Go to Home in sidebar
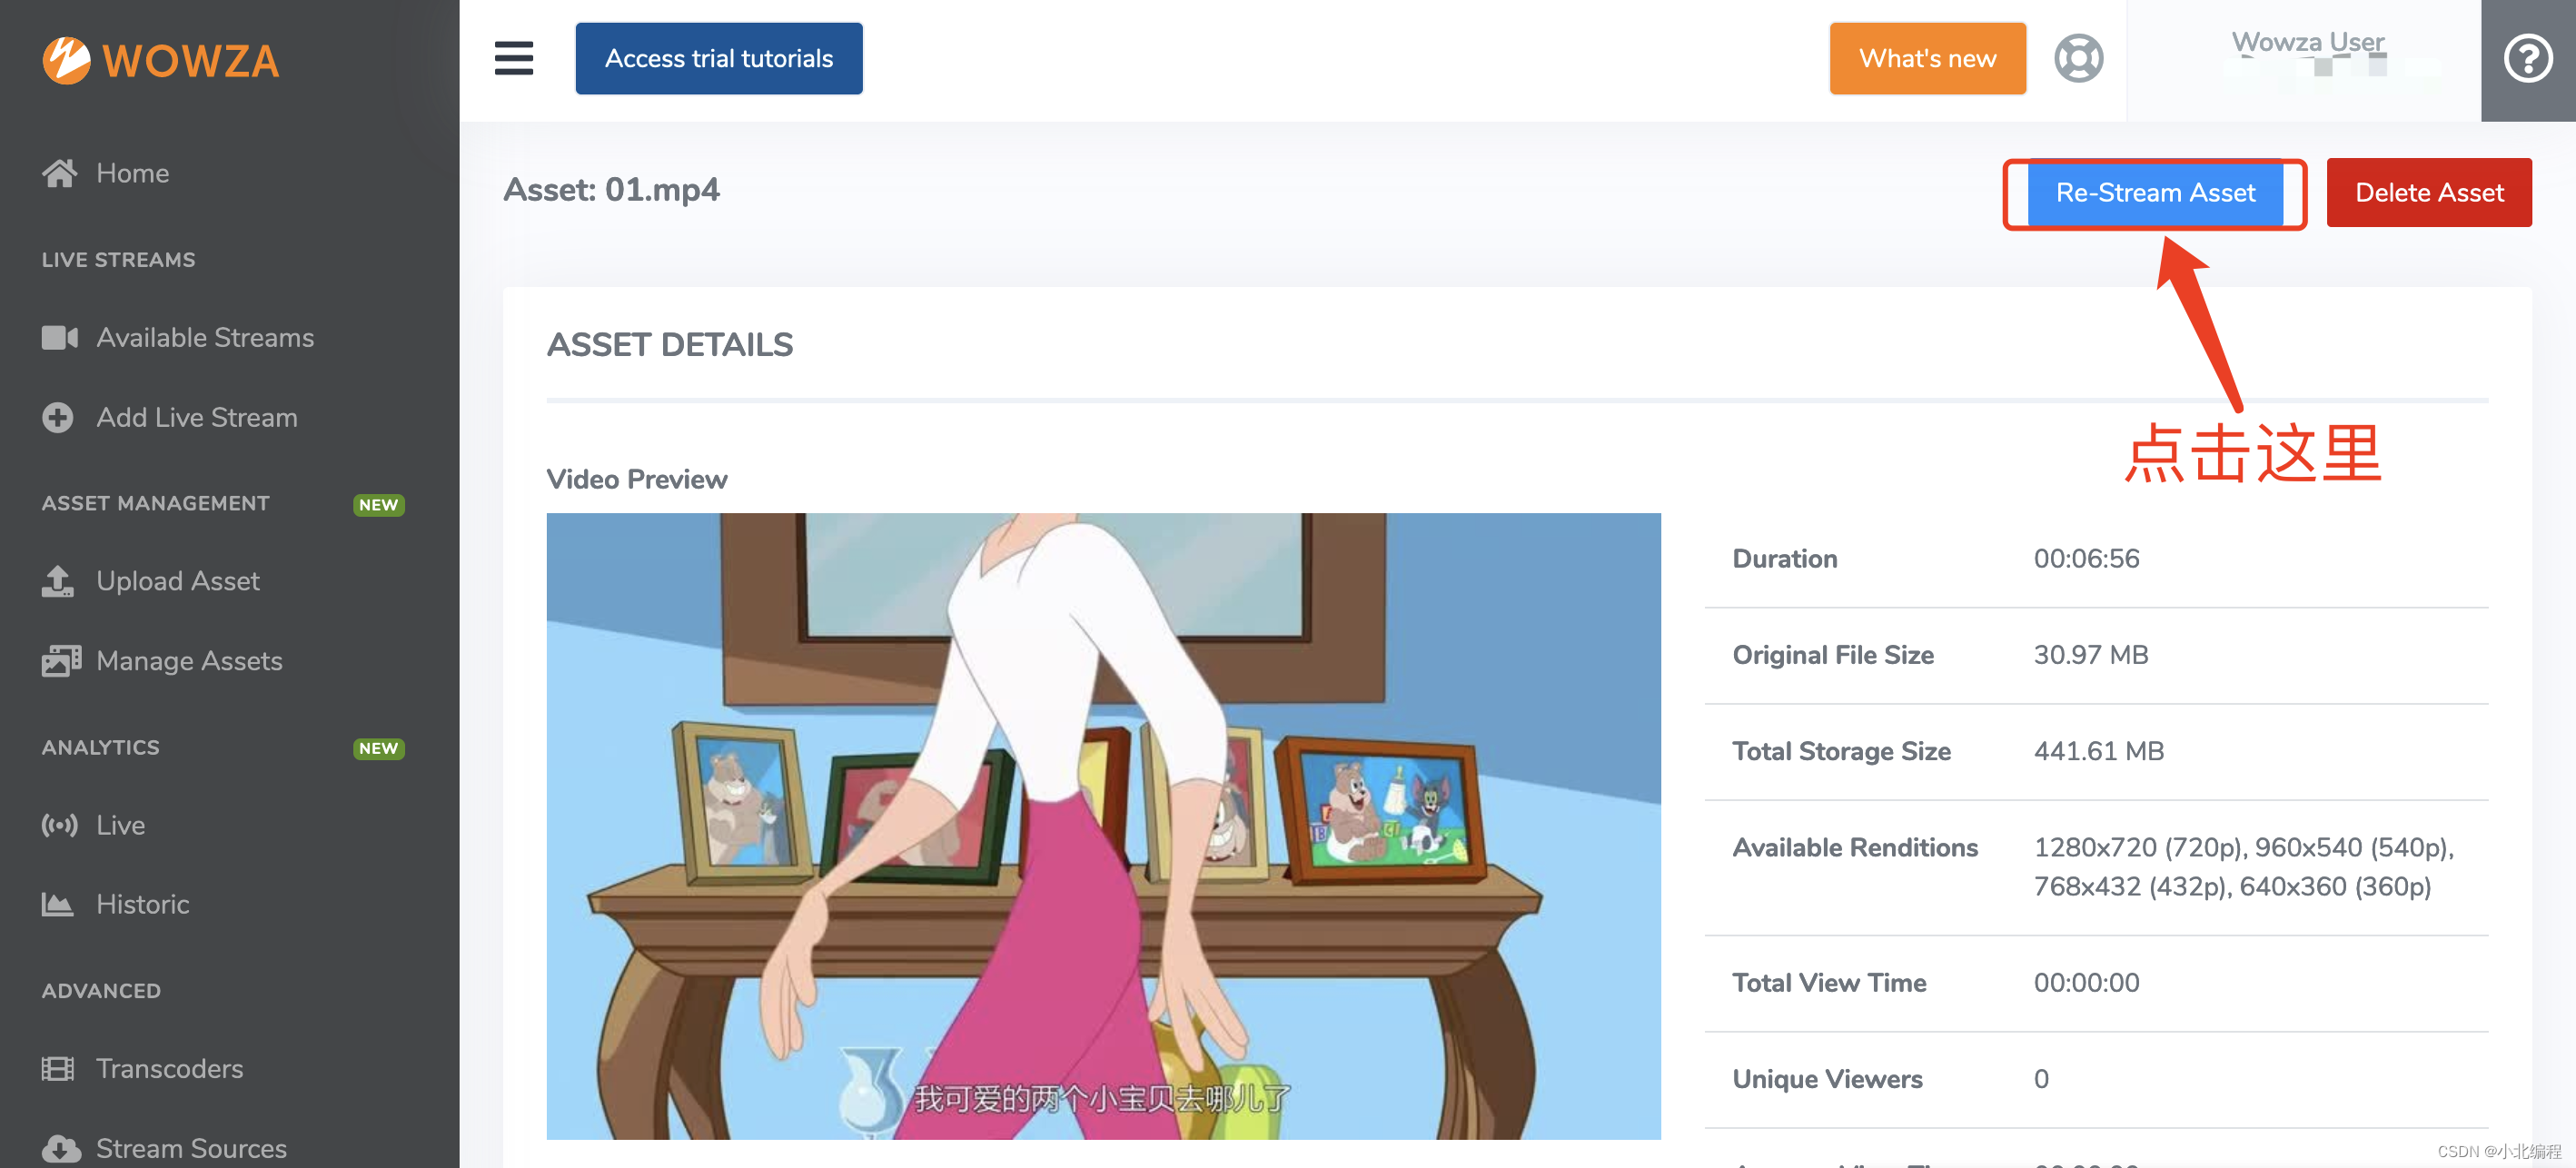The width and height of the screenshot is (2576, 1168). 132,173
